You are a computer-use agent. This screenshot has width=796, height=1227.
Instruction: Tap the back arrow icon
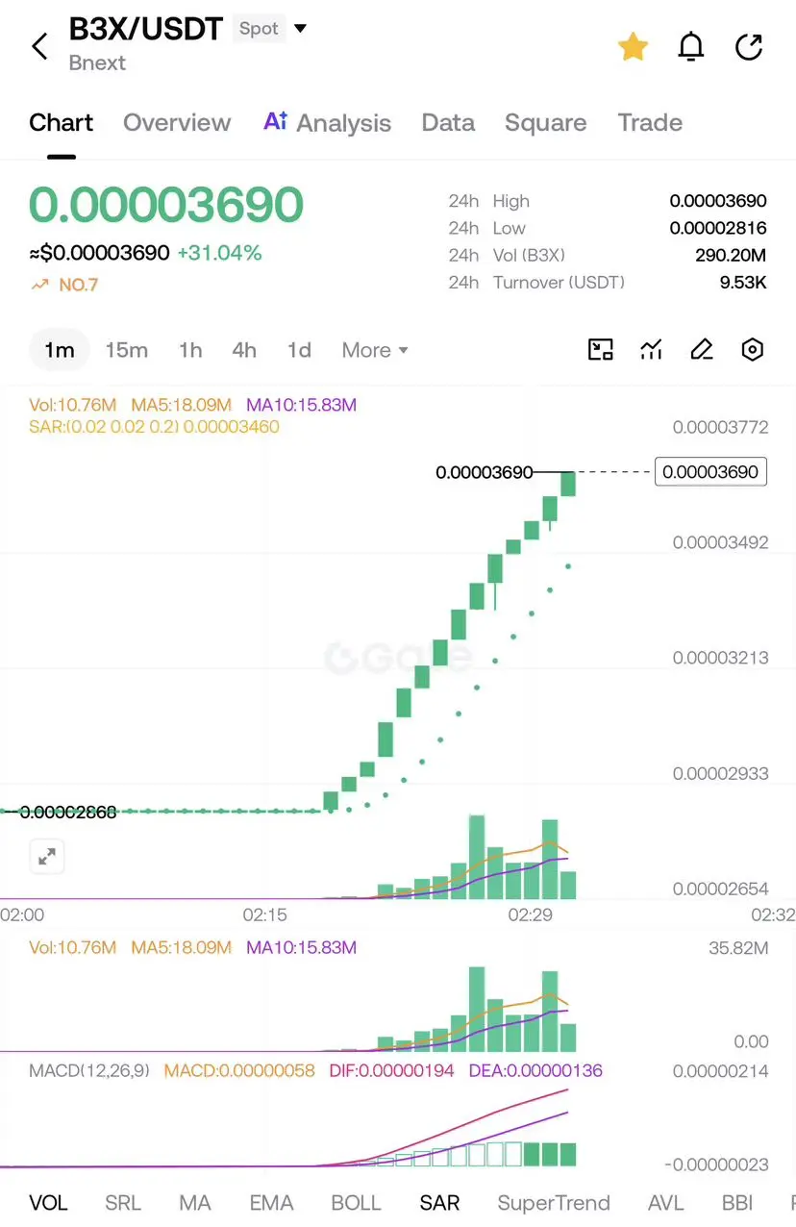pos(39,46)
